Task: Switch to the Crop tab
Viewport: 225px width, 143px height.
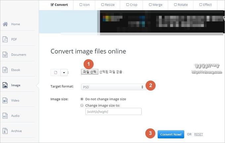Action: pyautogui.click(x=131, y=5)
